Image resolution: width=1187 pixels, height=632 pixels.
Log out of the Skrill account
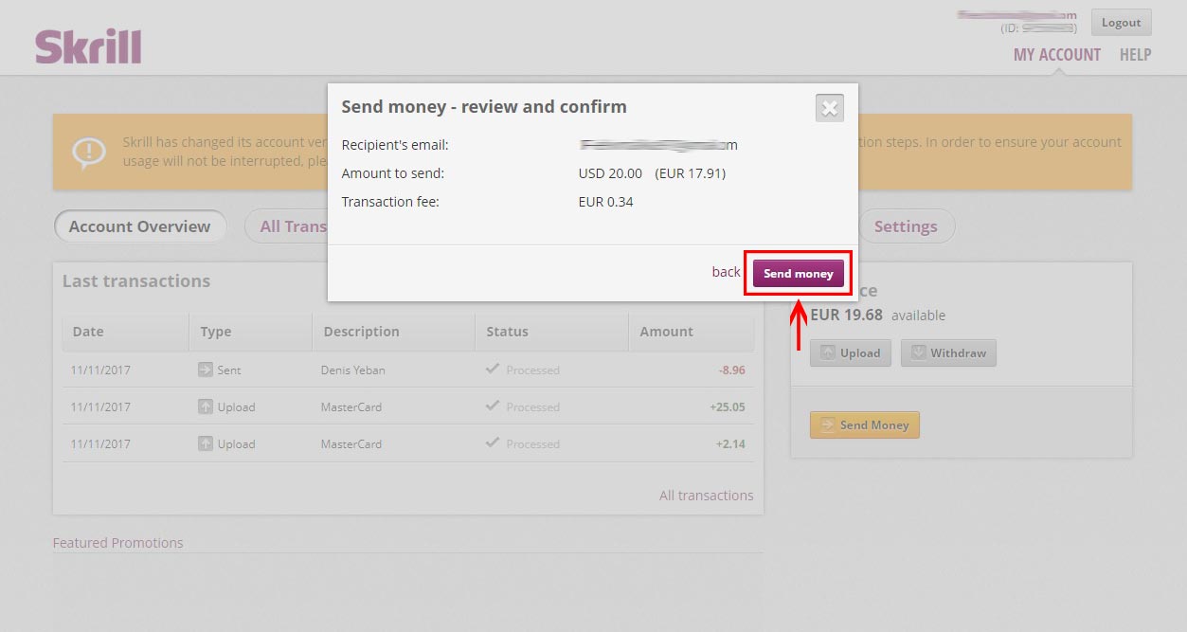(1120, 22)
